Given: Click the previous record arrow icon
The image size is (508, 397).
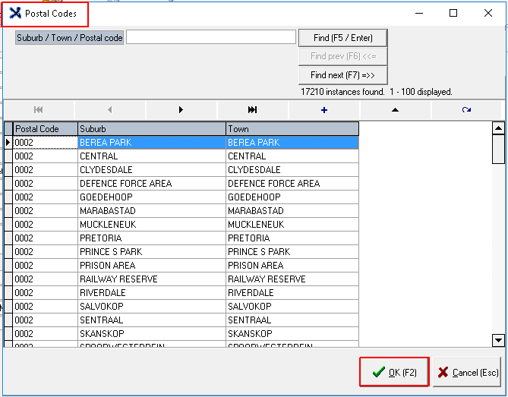Looking at the screenshot, I should (x=110, y=110).
